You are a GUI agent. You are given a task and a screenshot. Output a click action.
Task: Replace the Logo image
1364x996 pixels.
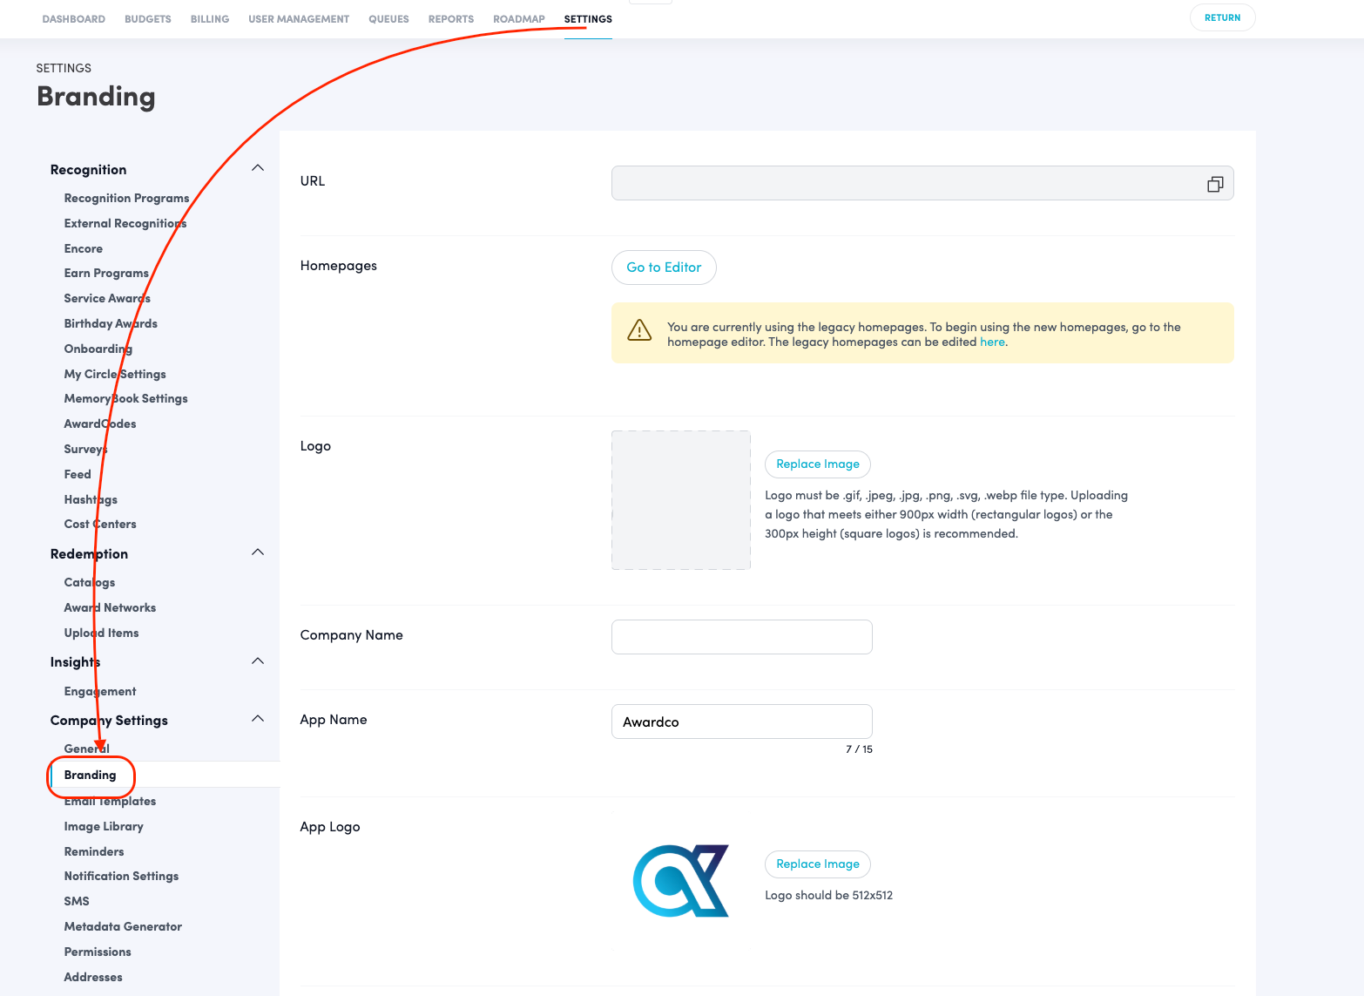pos(817,464)
